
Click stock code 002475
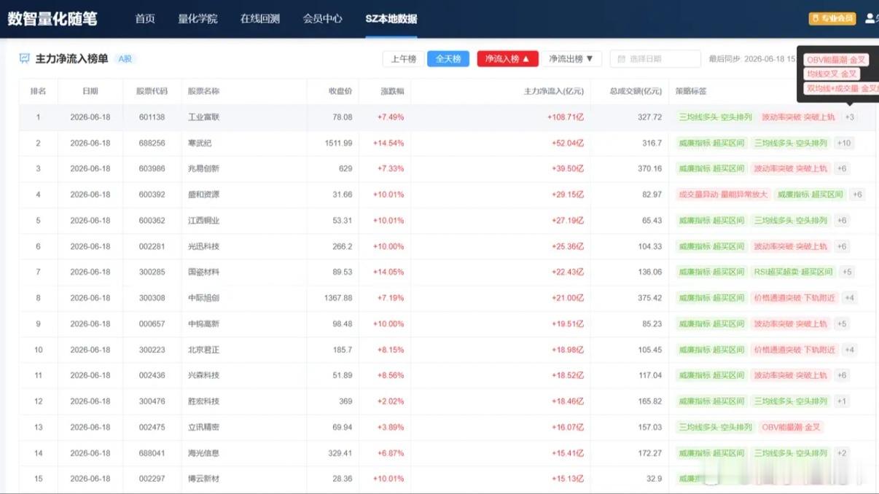[152, 427]
